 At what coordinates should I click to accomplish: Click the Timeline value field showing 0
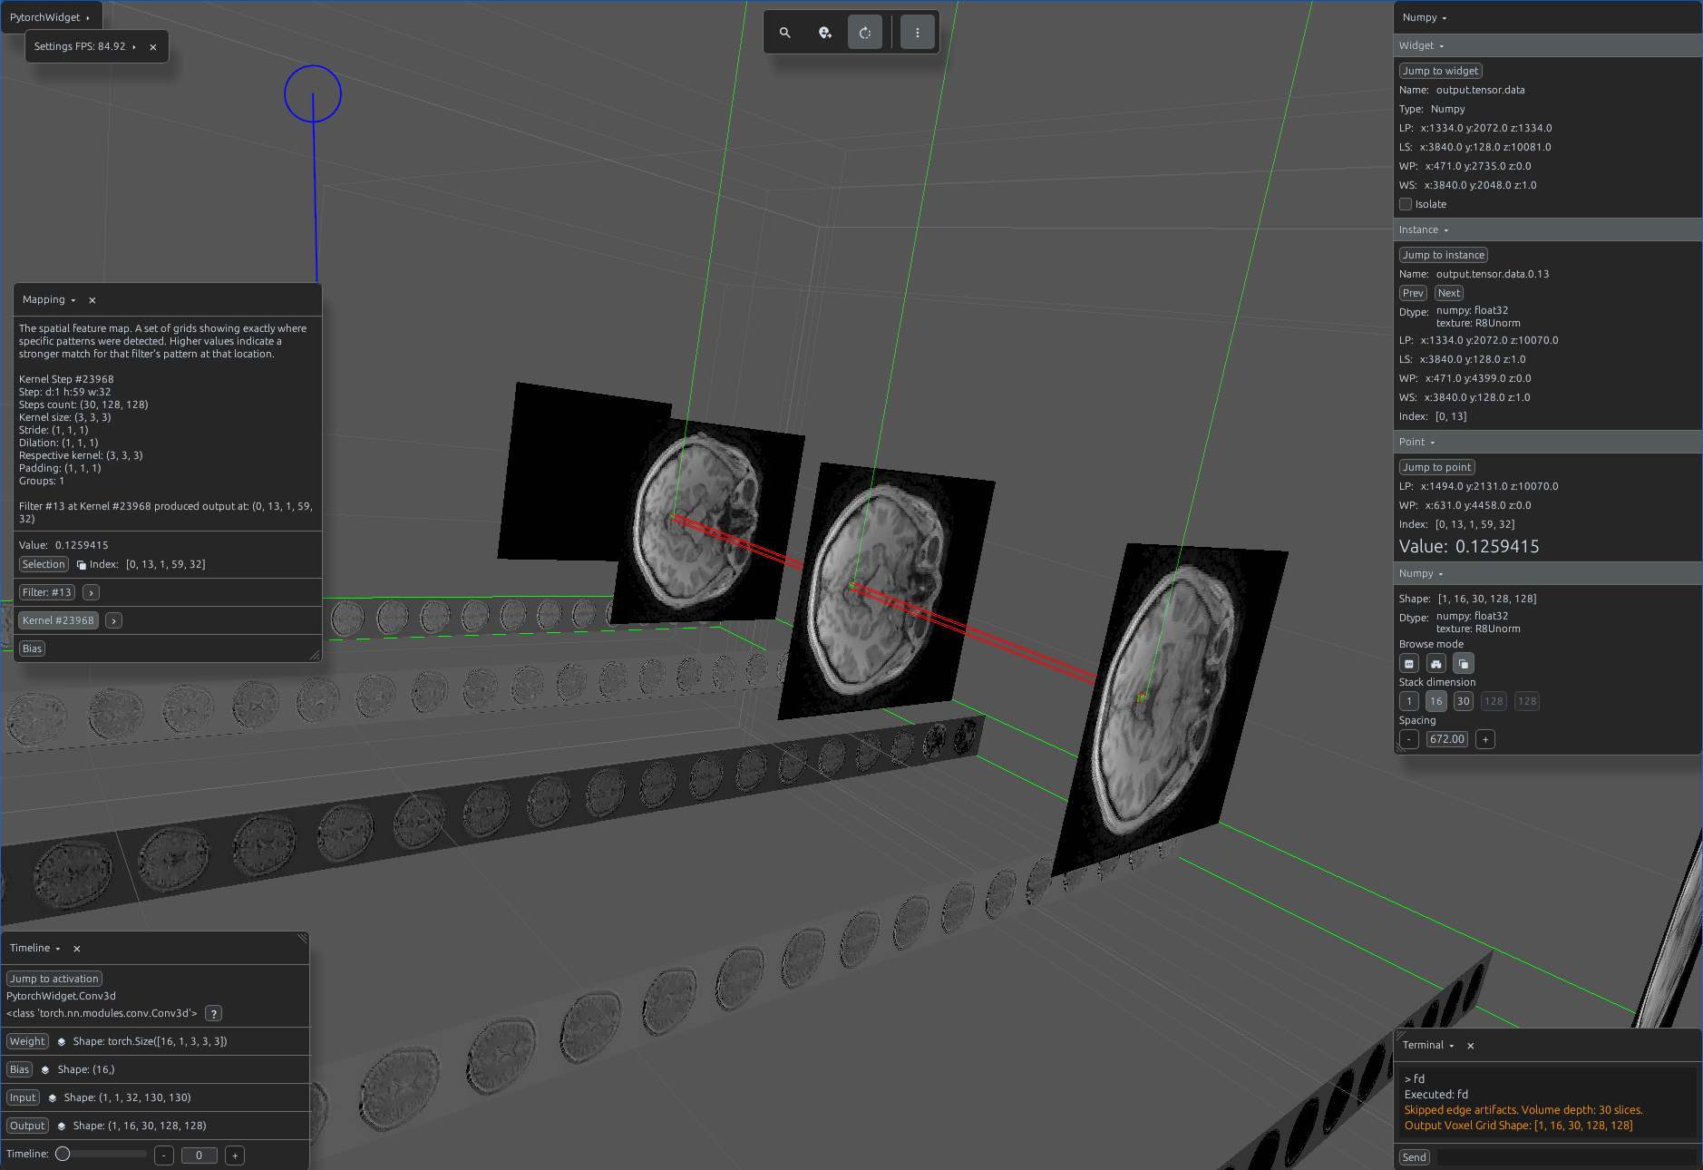pos(199,1155)
